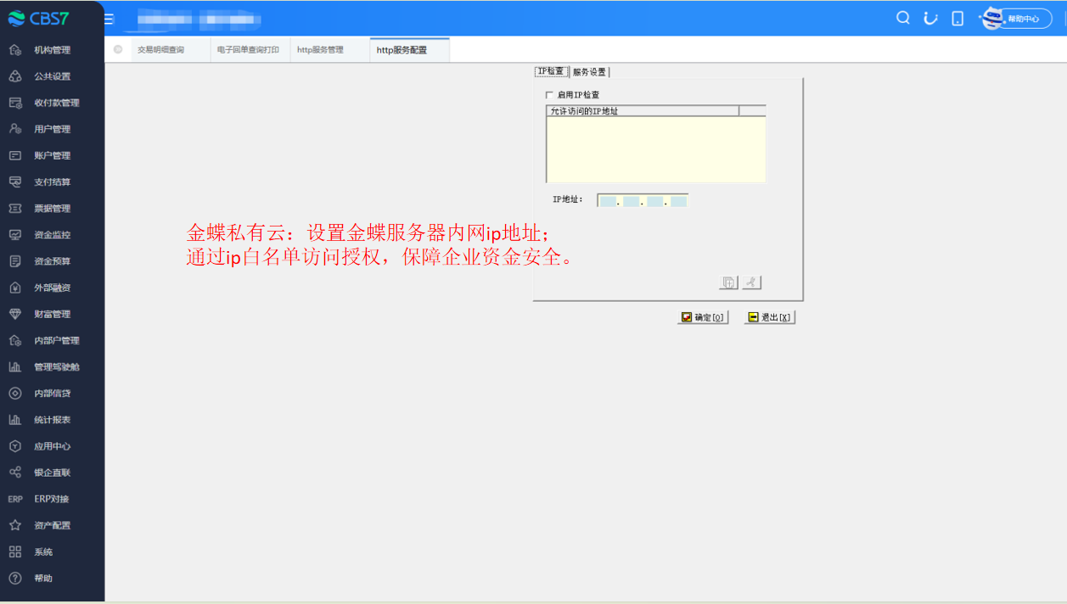Click the delete IP entry icon button
This screenshot has height=604, width=1067.
(x=752, y=282)
